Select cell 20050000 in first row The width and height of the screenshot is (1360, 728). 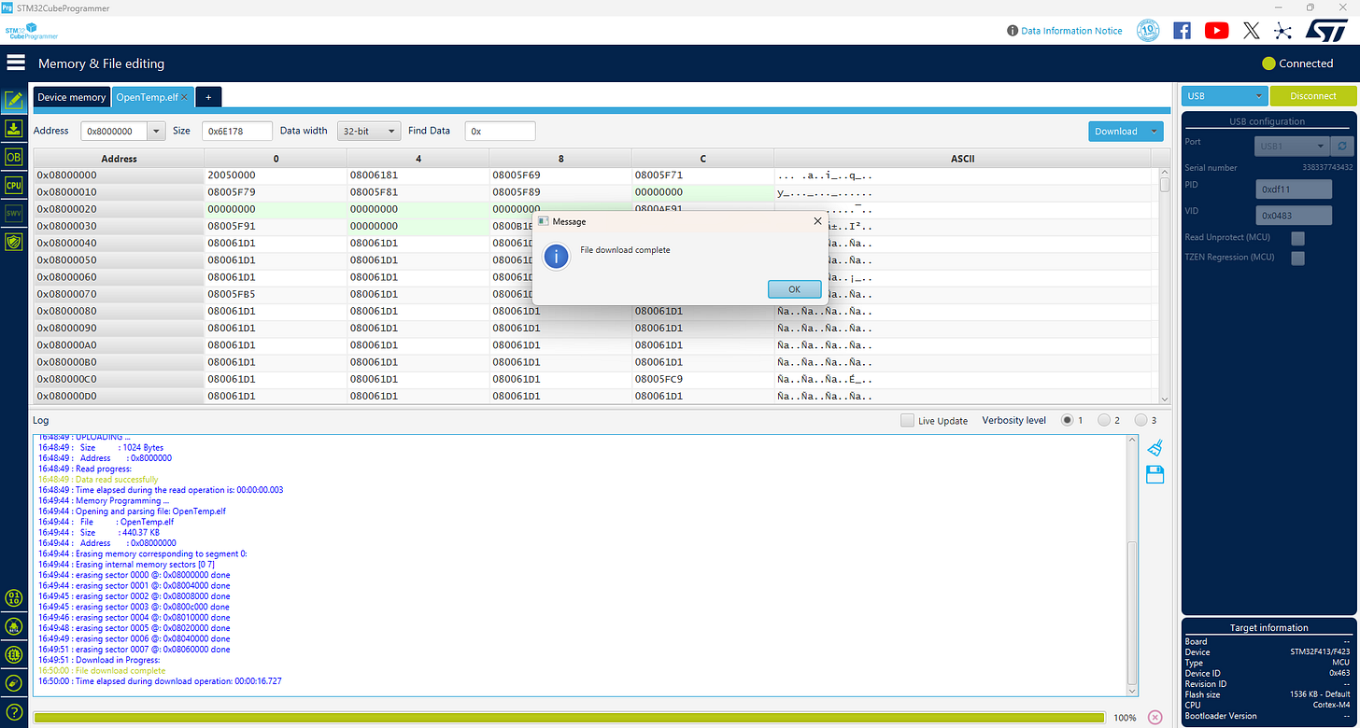276,175
